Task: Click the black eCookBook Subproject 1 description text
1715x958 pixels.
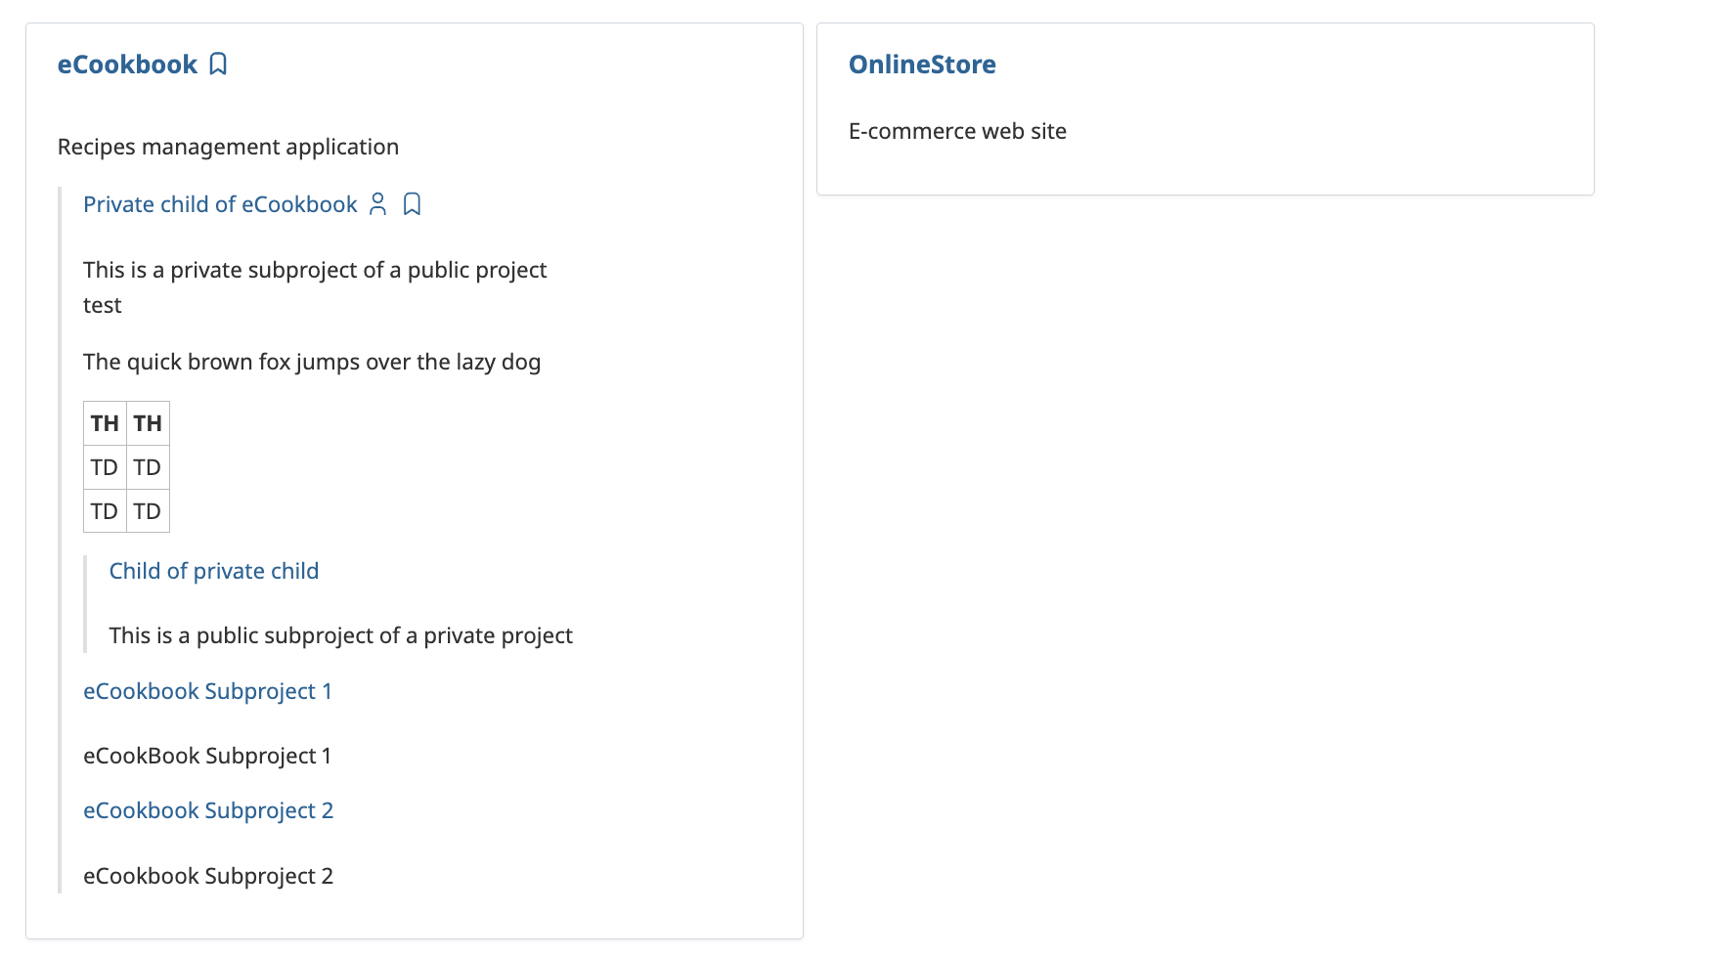Action: (x=207, y=756)
